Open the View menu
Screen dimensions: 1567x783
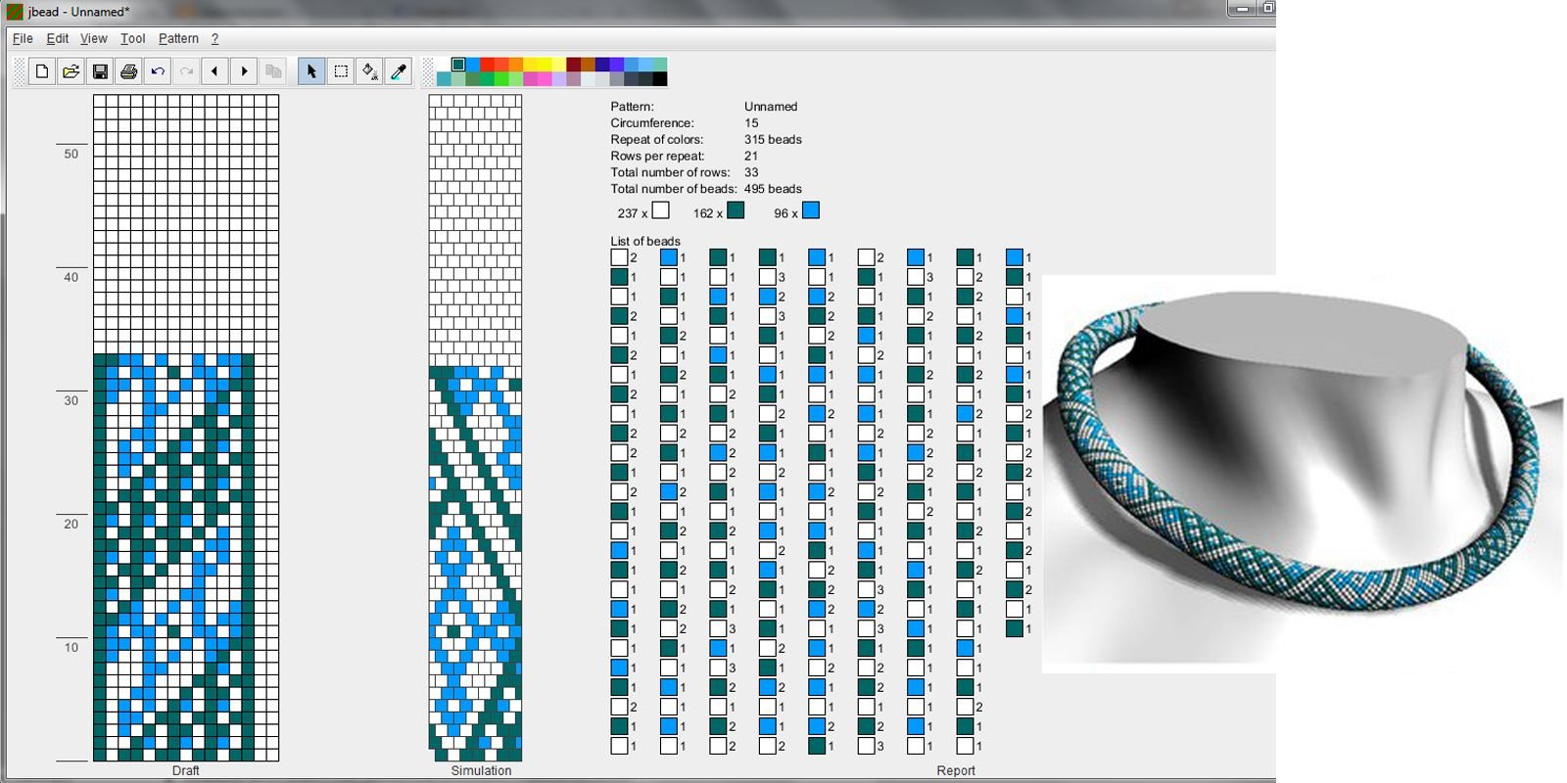point(93,38)
